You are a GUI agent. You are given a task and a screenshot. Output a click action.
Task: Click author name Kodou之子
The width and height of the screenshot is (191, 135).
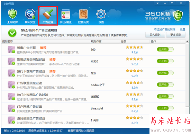pos(98,85)
